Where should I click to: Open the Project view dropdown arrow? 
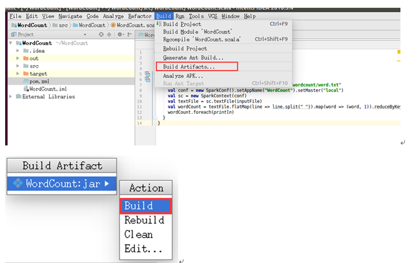click(x=85, y=35)
